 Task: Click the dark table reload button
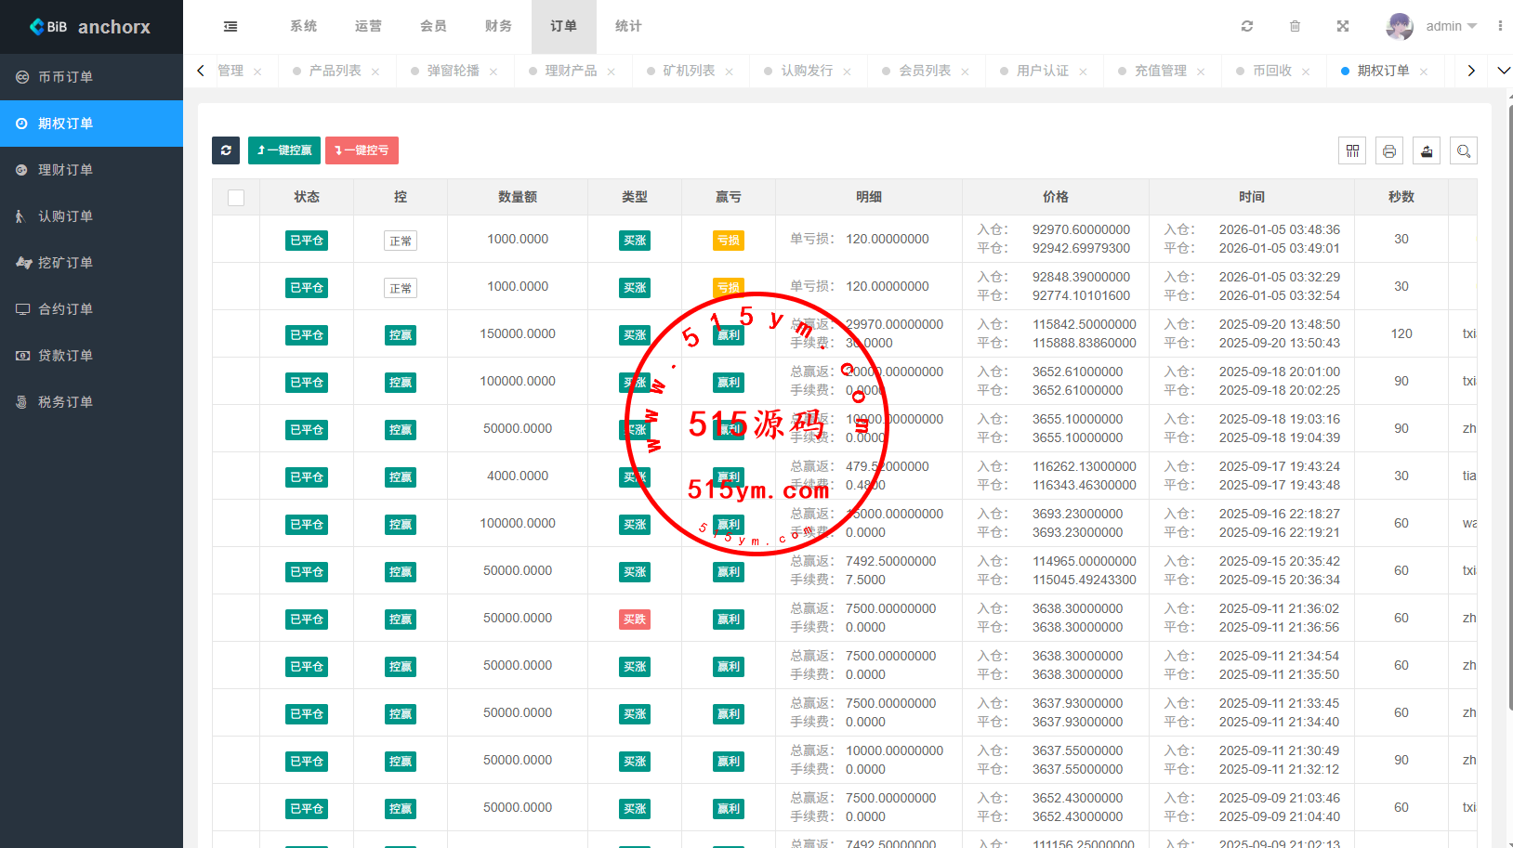pos(226,150)
